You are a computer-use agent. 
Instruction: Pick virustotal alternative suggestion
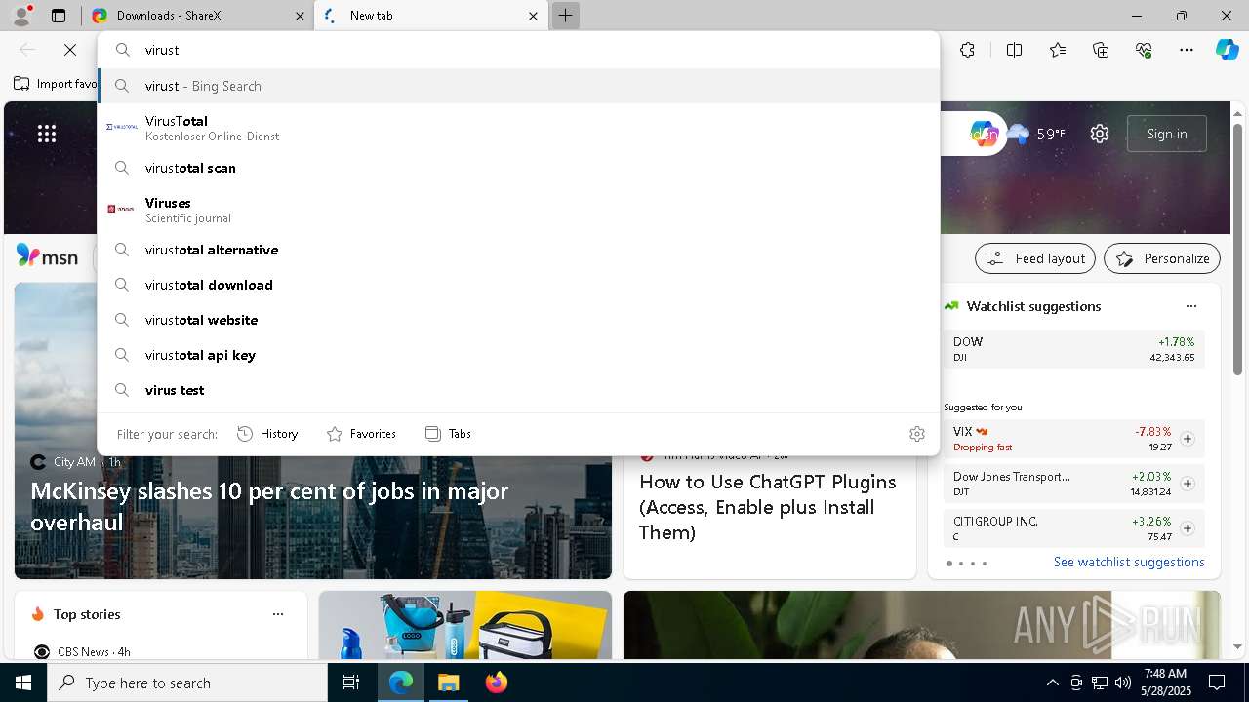tap(518, 250)
